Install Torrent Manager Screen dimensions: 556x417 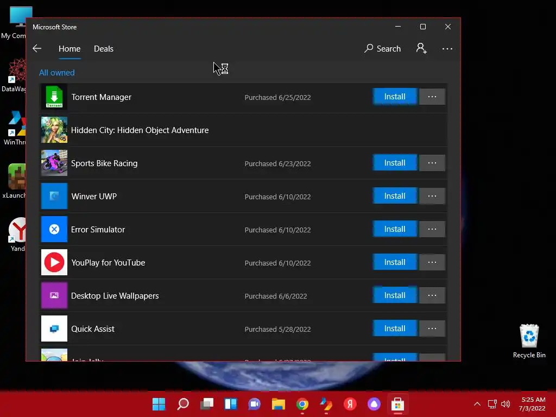pyautogui.click(x=395, y=97)
